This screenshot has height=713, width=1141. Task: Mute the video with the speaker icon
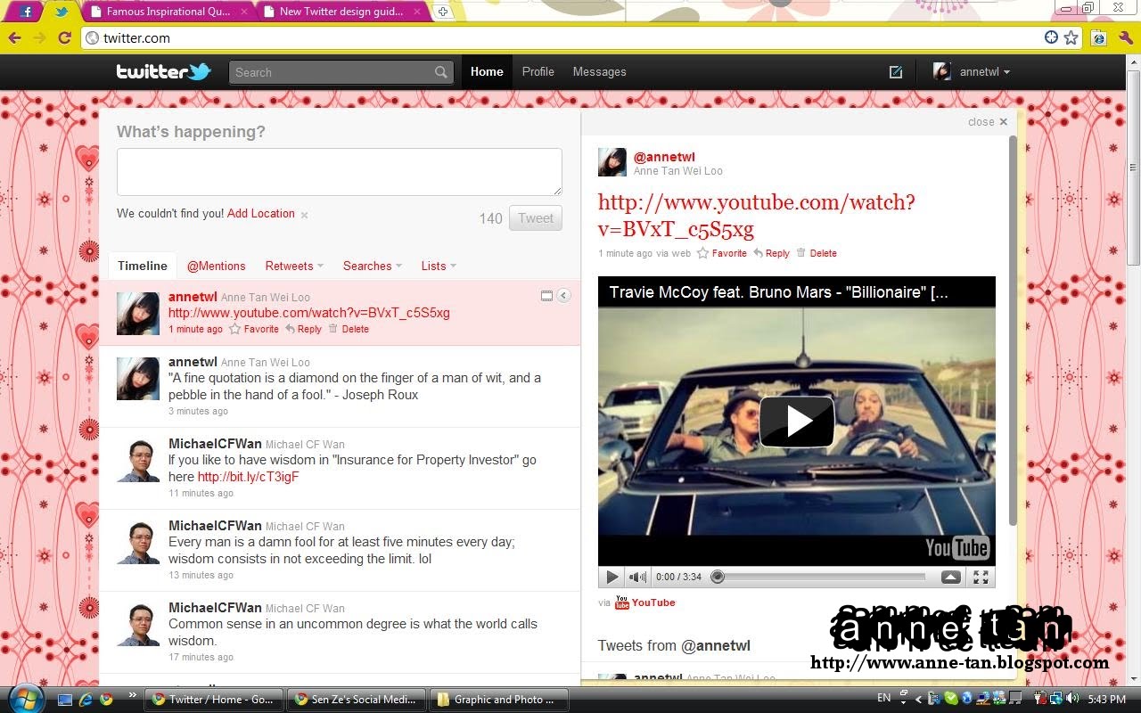637,577
